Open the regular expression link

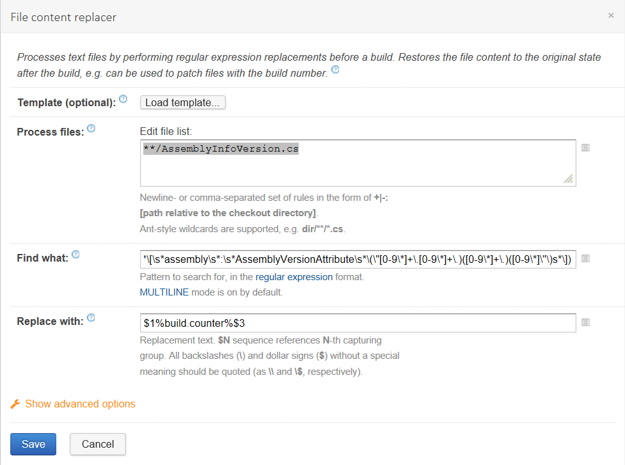tap(294, 277)
